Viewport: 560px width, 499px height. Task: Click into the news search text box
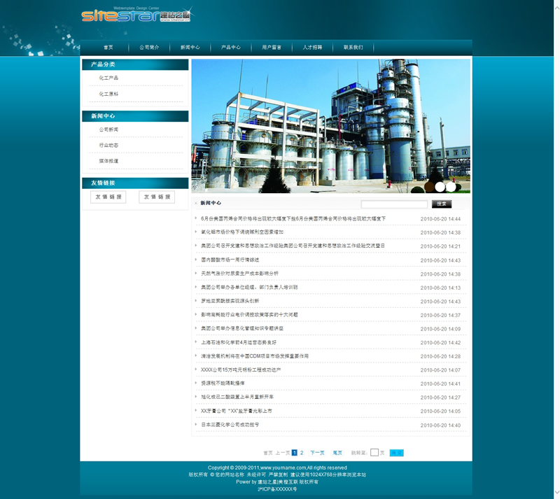pos(394,204)
